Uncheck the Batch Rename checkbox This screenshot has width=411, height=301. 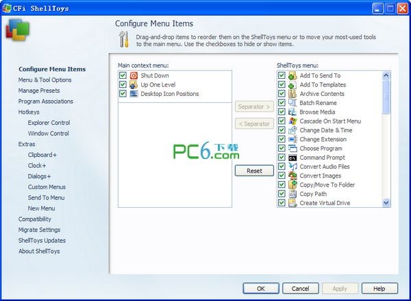point(282,103)
